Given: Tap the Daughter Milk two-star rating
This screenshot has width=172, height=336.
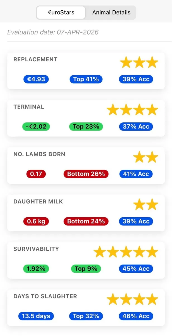Looking at the screenshot, I should pos(146,205).
